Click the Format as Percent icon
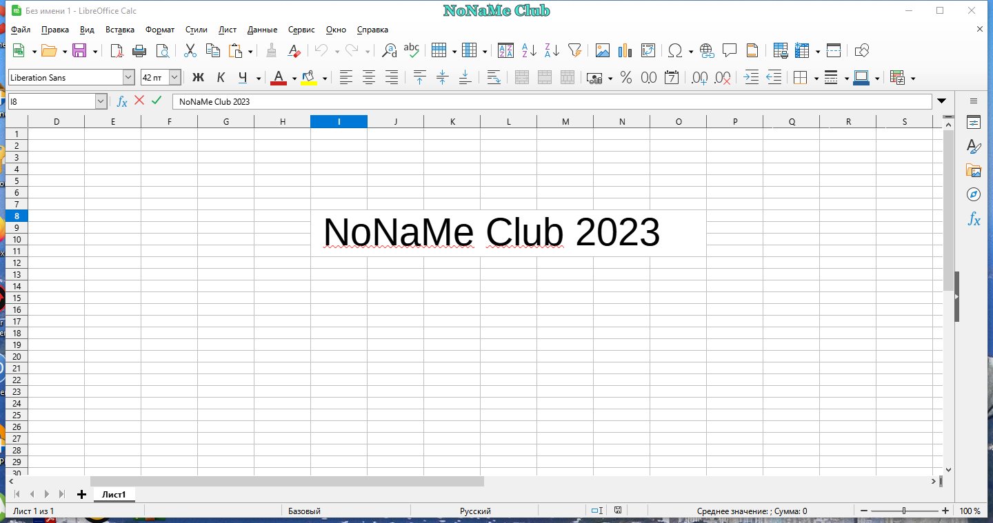Image resolution: width=993 pixels, height=523 pixels. pyautogui.click(x=626, y=78)
